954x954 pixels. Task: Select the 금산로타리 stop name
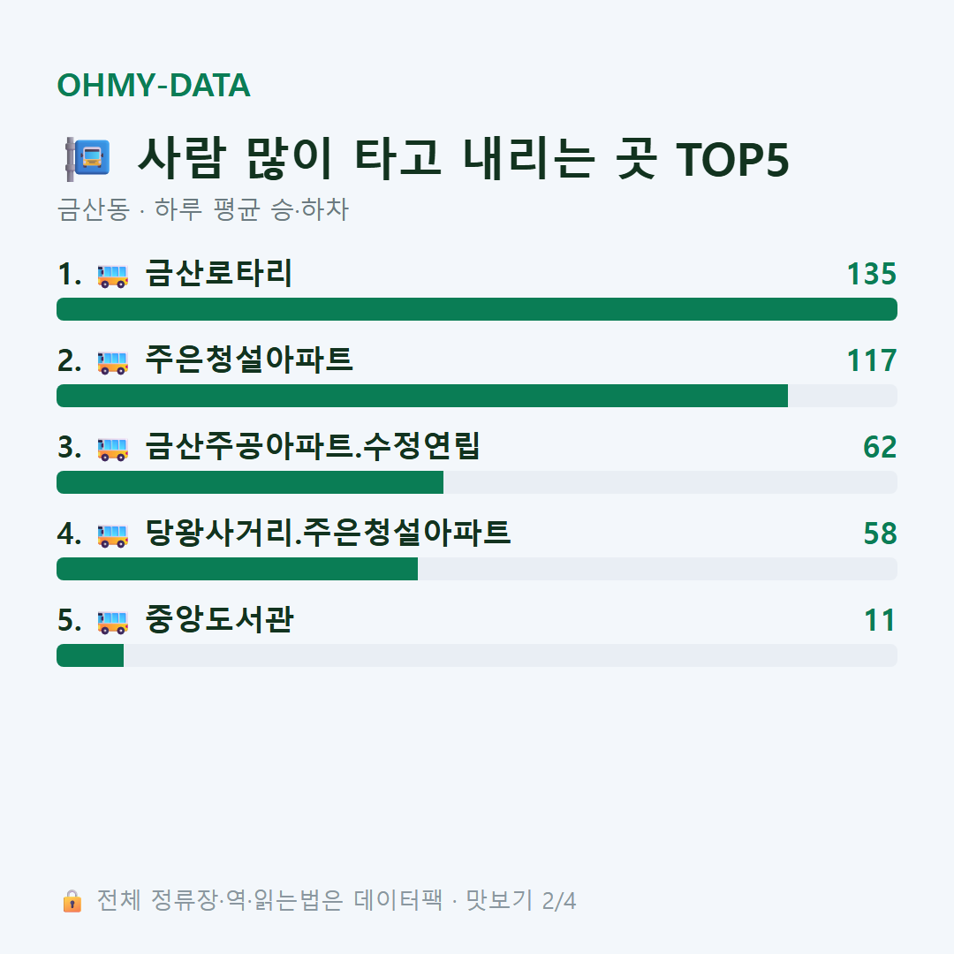219,273
